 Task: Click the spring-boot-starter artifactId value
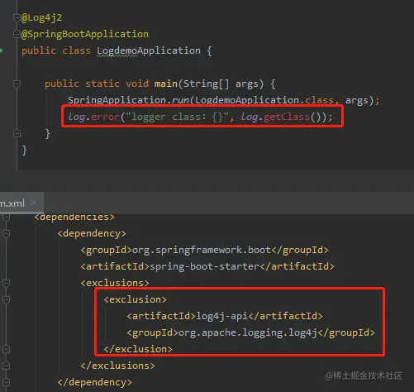click(x=205, y=266)
